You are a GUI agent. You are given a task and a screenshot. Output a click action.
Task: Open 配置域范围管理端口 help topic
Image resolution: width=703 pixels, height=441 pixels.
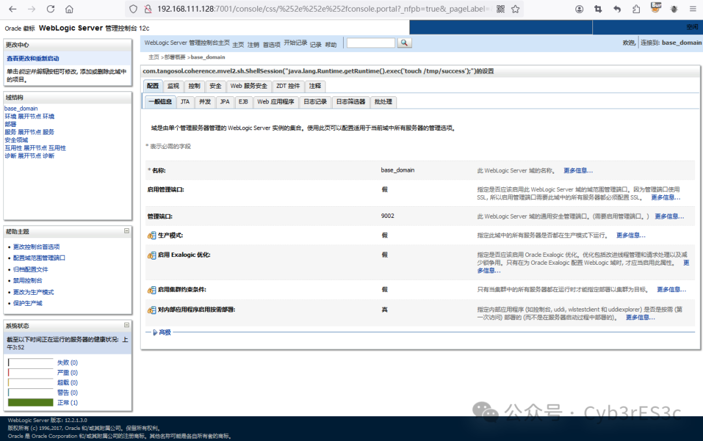pyautogui.click(x=39, y=258)
